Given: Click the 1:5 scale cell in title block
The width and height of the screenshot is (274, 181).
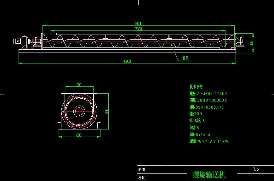Looking at the screenshot, I should (x=256, y=169).
